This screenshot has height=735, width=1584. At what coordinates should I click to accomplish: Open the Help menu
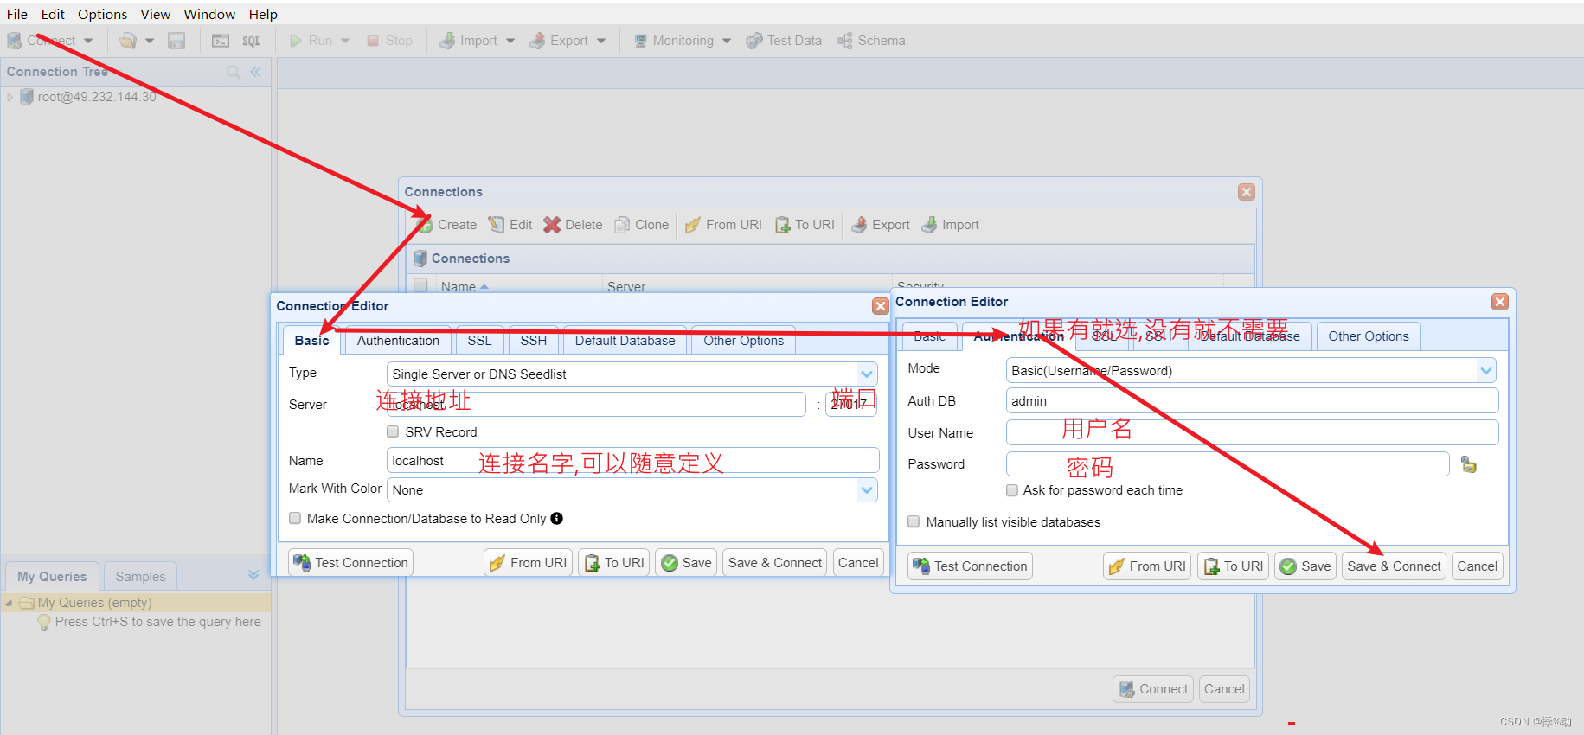pyautogui.click(x=263, y=14)
